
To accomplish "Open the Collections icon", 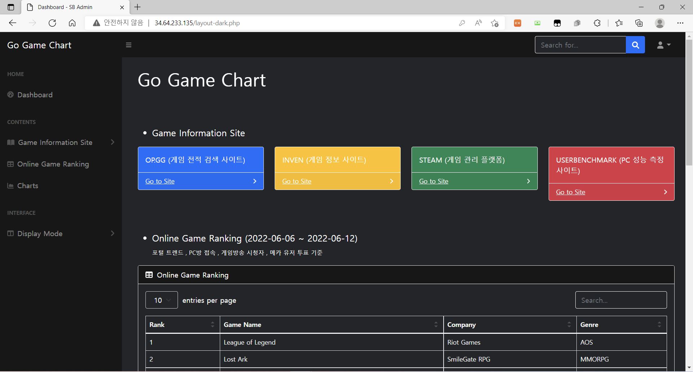I will pos(639,23).
